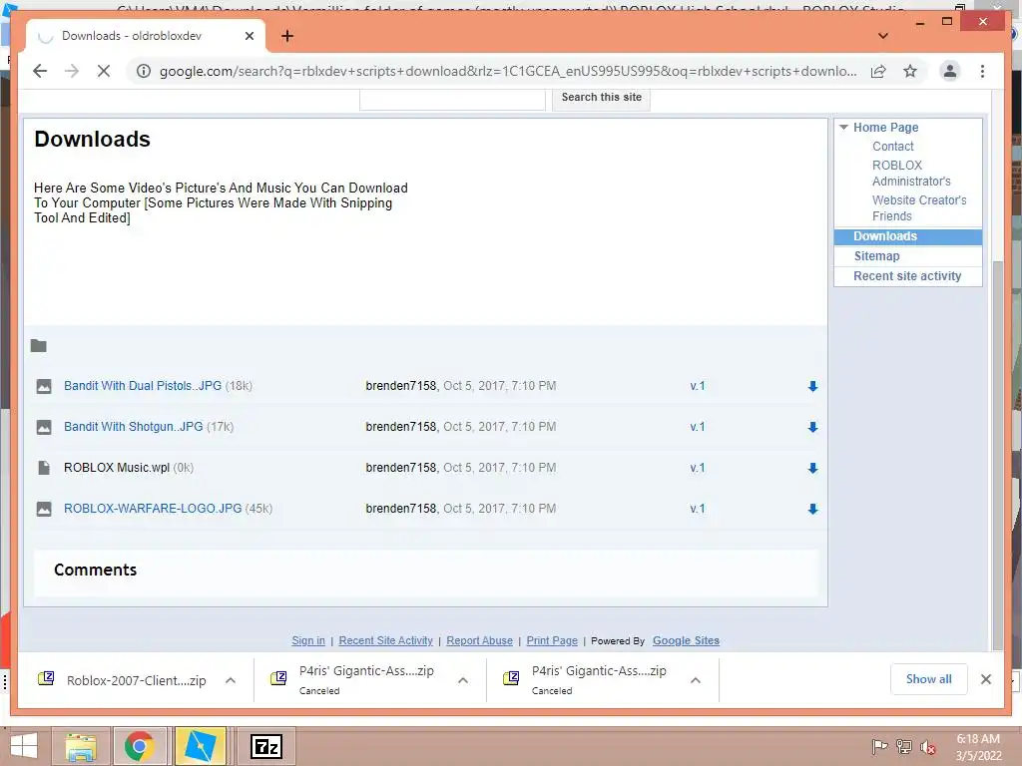
Task: Open the tab search chevron in title bar
Action: [x=883, y=36]
